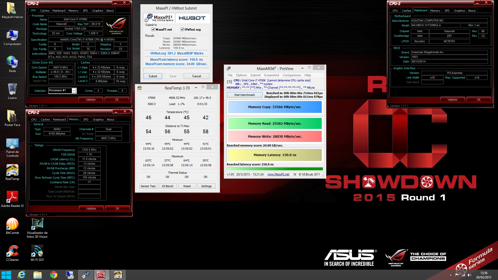Open the Rede network icon

click(12, 64)
